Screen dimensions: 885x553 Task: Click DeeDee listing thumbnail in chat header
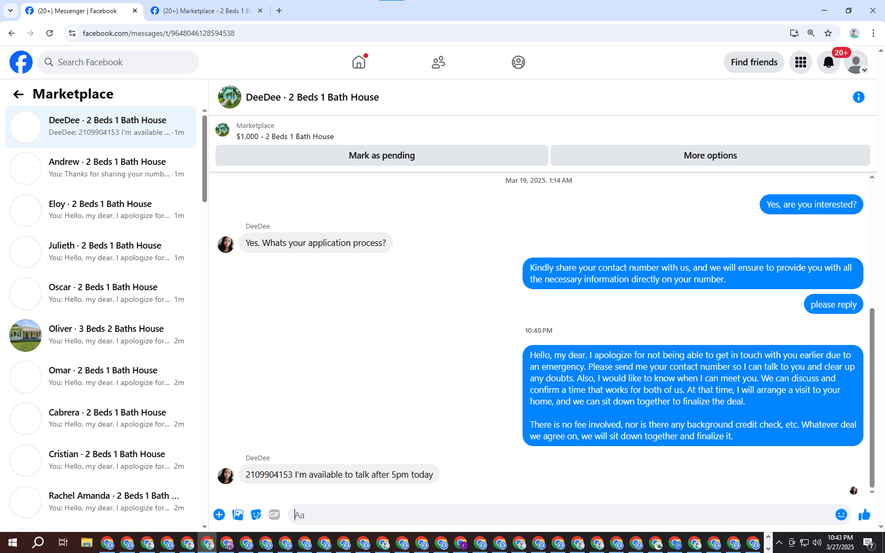click(x=230, y=97)
